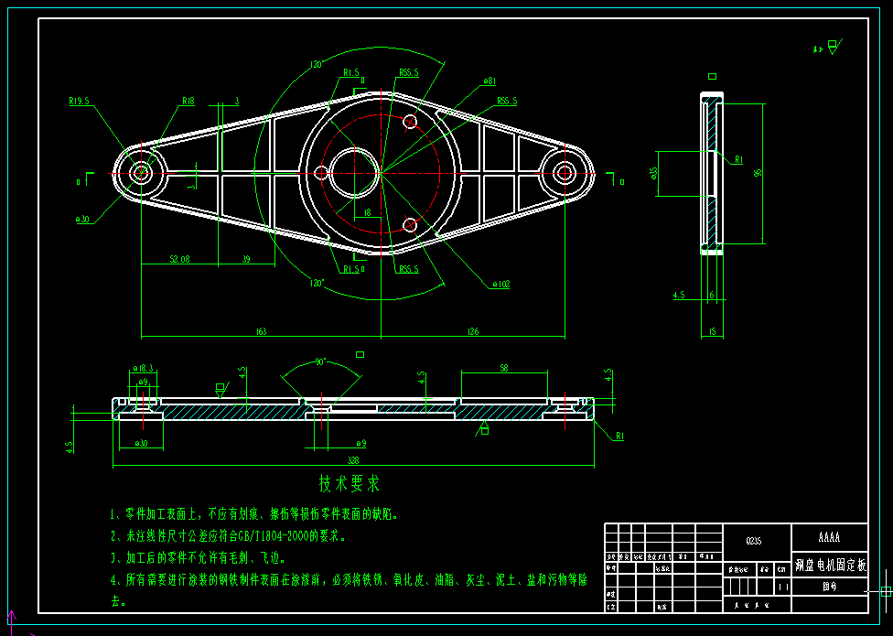Select the "技术要求" heading text
The image size is (893, 636).
[x=350, y=484]
